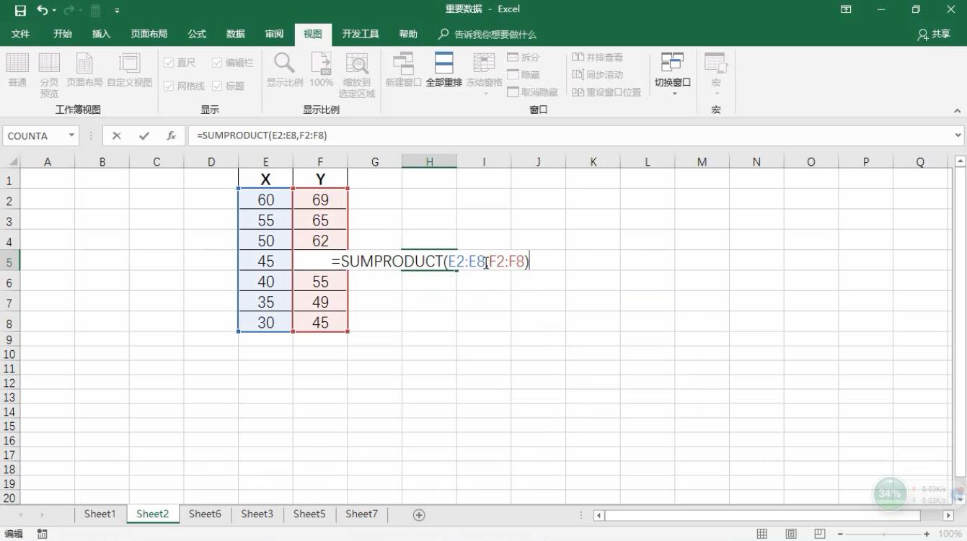Switch to Page Break Preview in status bar

819,534
